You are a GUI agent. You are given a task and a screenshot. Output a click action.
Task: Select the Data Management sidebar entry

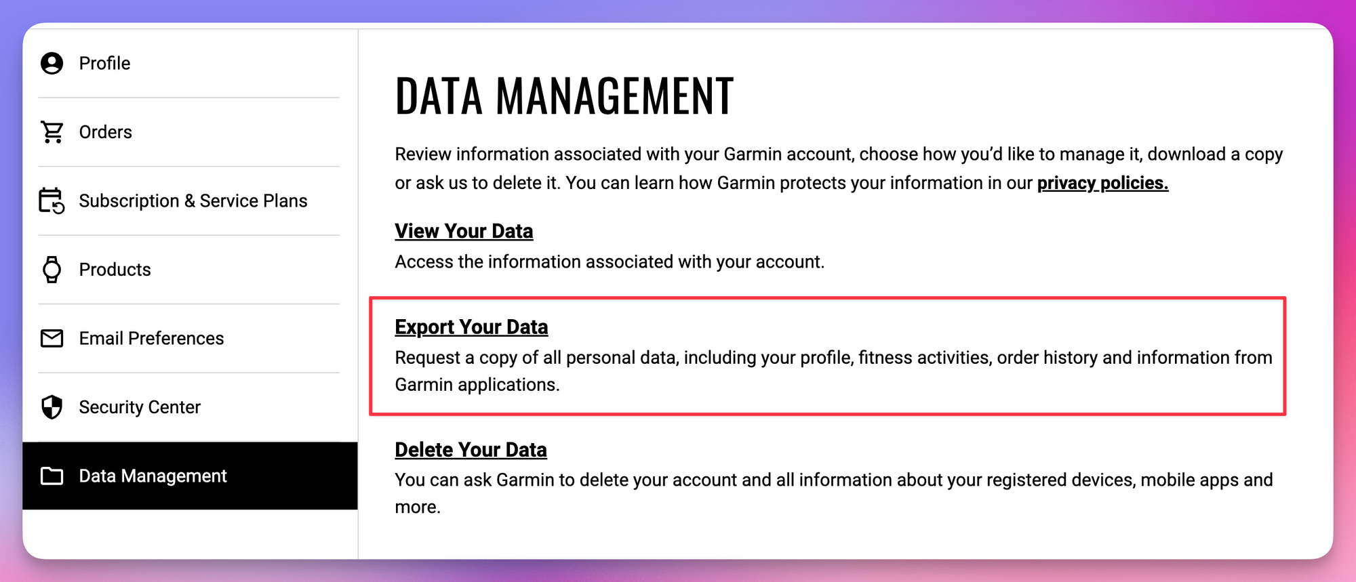click(x=153, y=476)
